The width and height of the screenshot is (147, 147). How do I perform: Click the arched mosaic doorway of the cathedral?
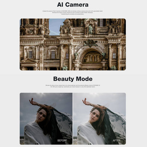tap(93, 57)
